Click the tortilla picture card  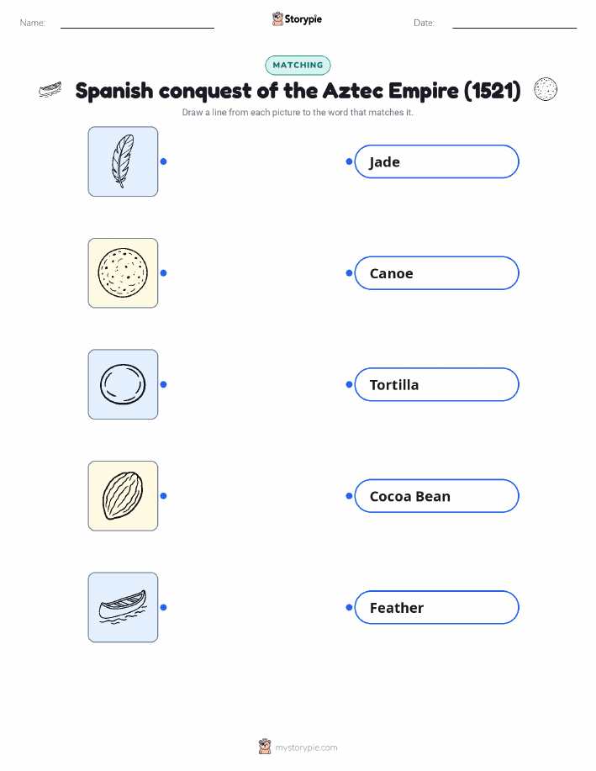(x=123, y=273)
